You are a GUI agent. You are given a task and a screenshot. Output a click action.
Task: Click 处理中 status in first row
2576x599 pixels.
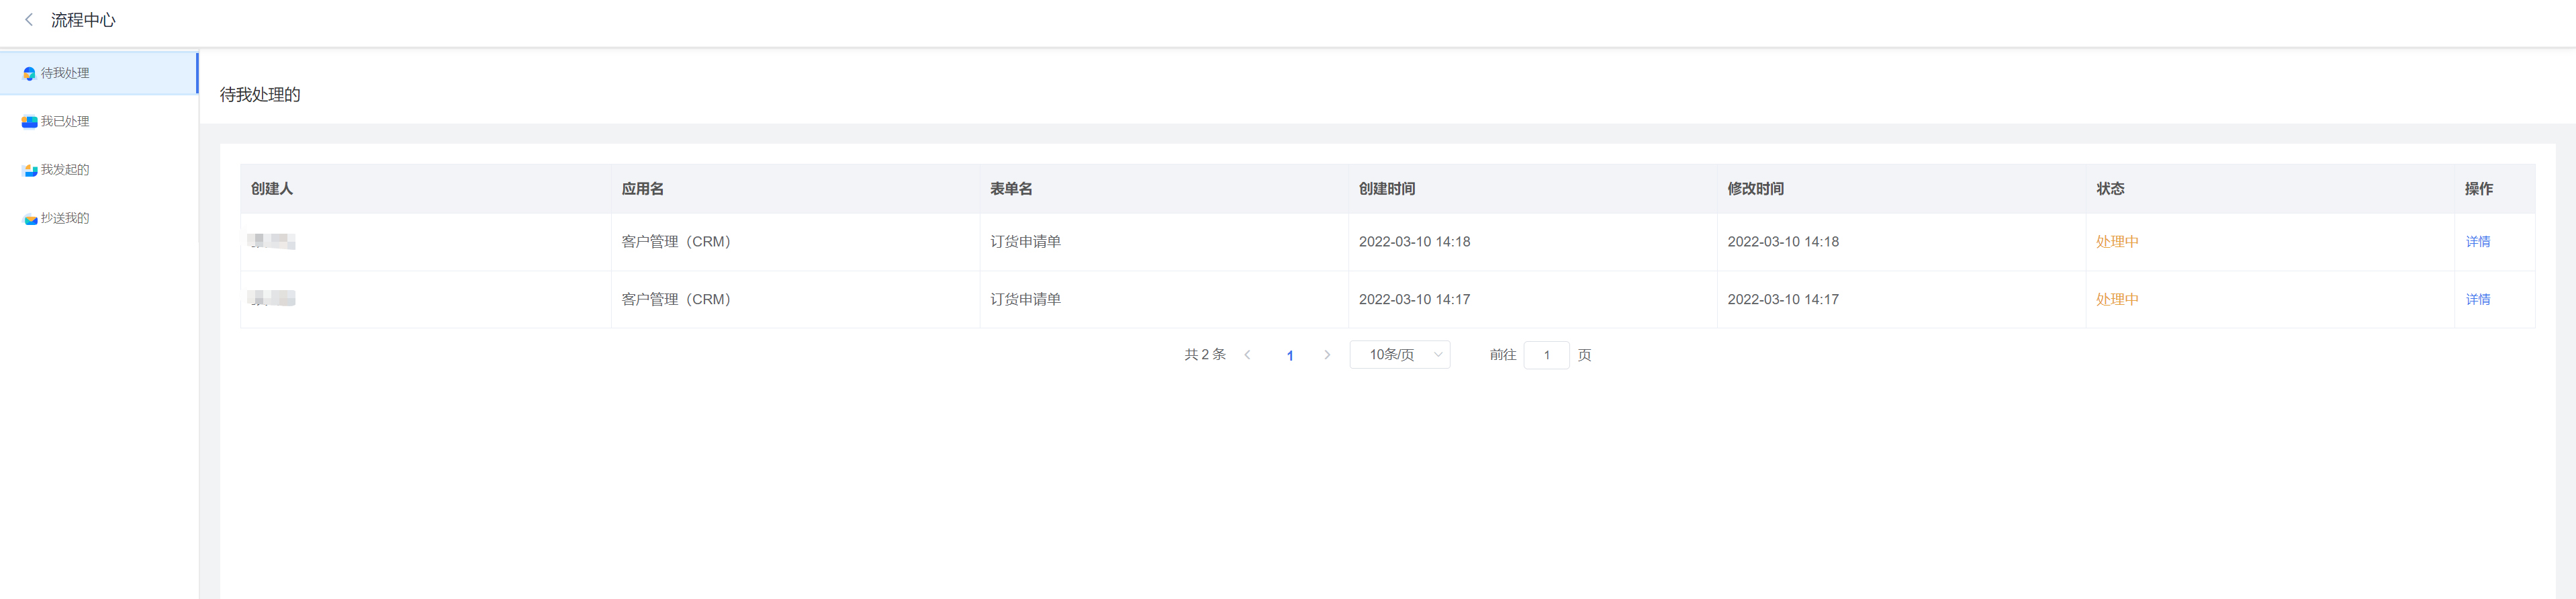point(2117,242)
